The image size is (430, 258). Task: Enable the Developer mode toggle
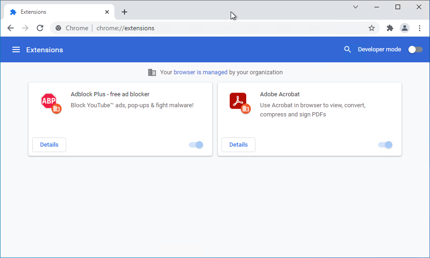pos(415,49)
